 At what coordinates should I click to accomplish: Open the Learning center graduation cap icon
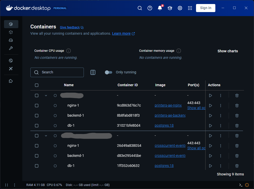pos(170,8)
